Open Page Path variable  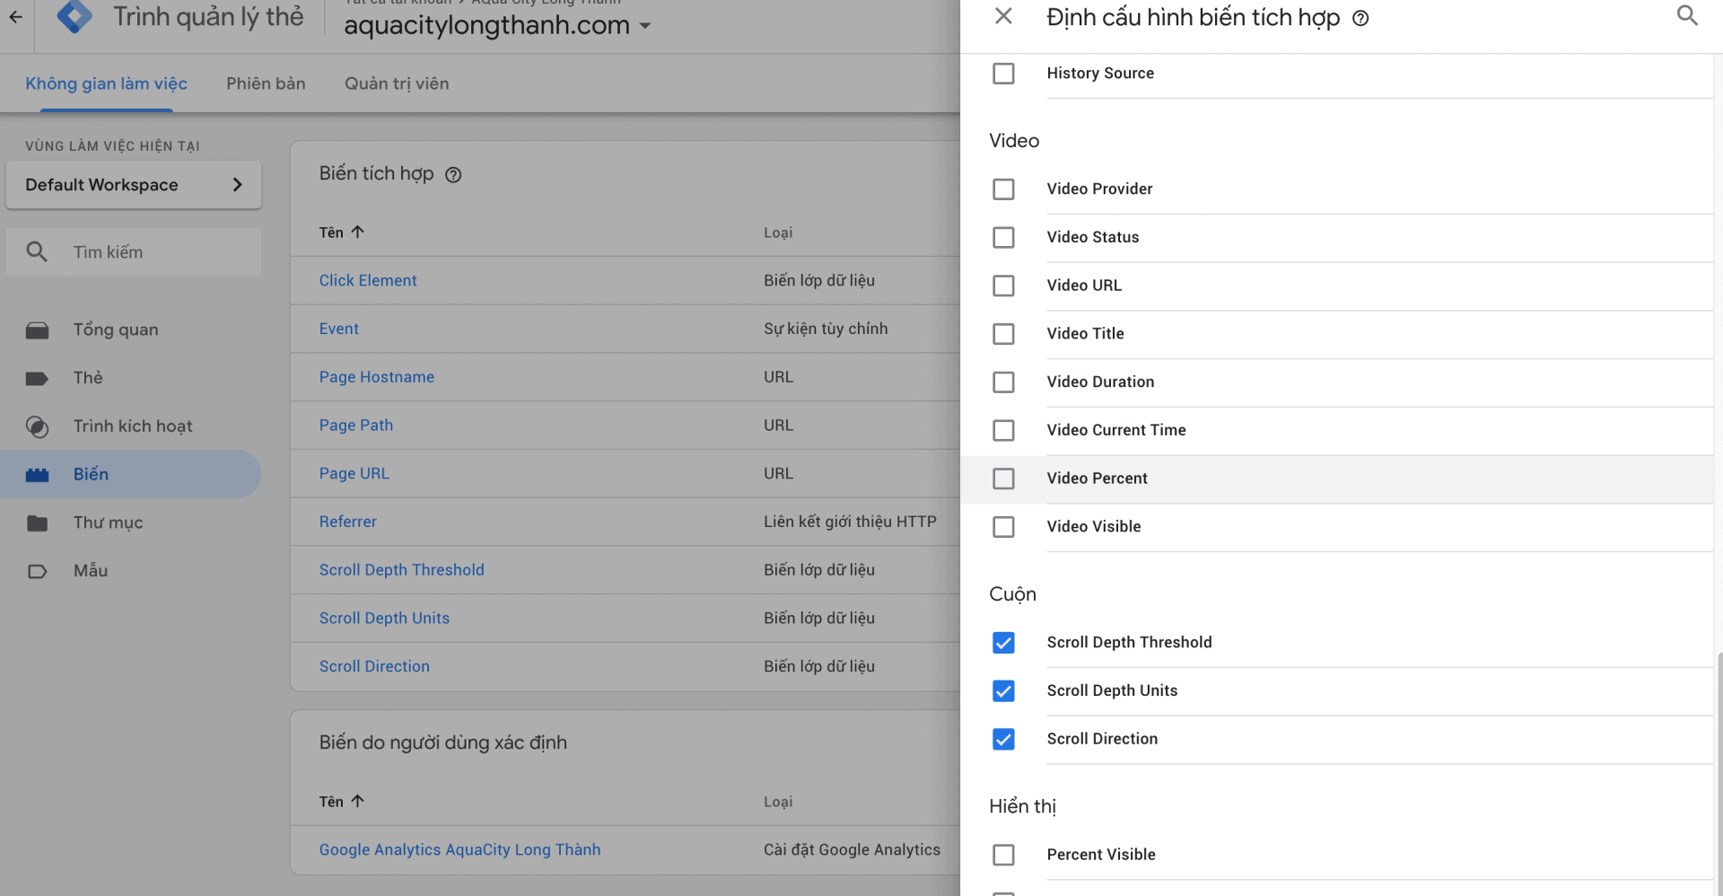coord(356,426)
